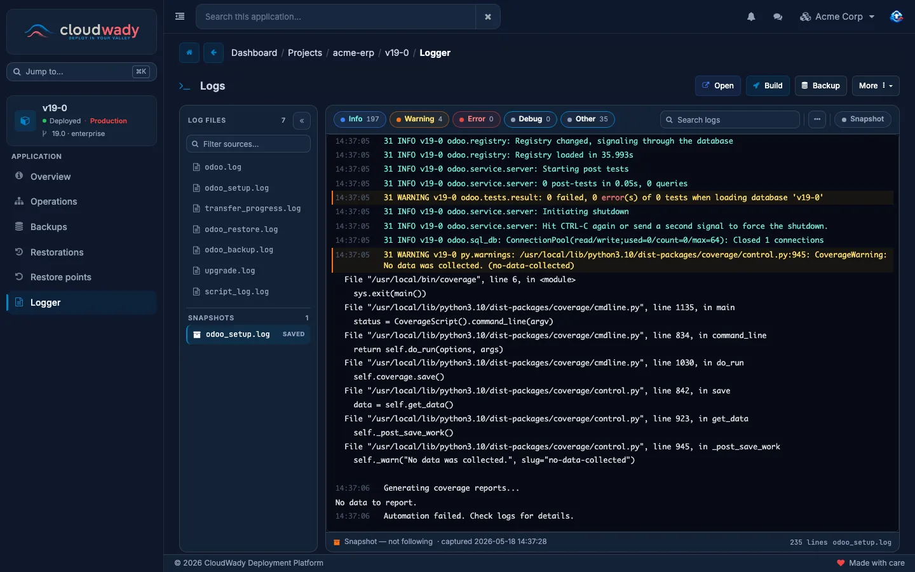Viewport: 915px width, 572px height.
Task: Toggle the Warning 4 log level filter
Action: coord(419,119)
